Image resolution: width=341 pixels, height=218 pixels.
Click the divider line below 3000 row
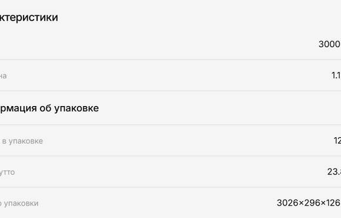click(170, 60)
